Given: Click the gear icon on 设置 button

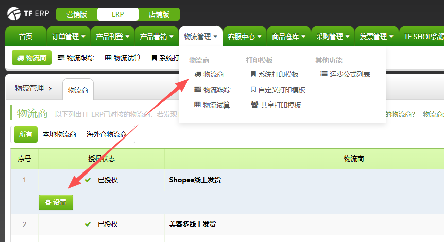Looking at the screenshot, I should coord(48,202).
